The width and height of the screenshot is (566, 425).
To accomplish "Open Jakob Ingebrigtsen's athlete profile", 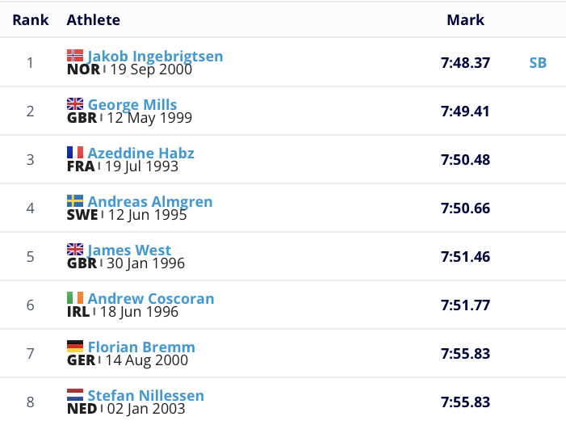I will (x=155, y=57).
